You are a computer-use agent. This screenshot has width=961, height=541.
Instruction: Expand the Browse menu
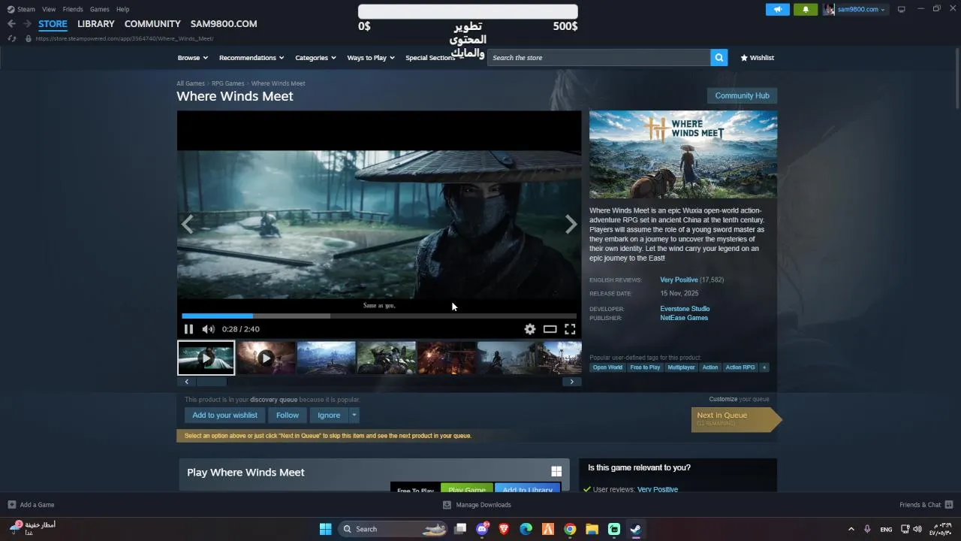(193, 58)
